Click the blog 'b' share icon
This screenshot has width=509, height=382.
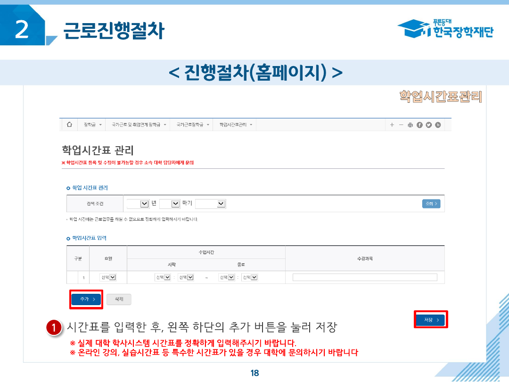coord(438,125)
